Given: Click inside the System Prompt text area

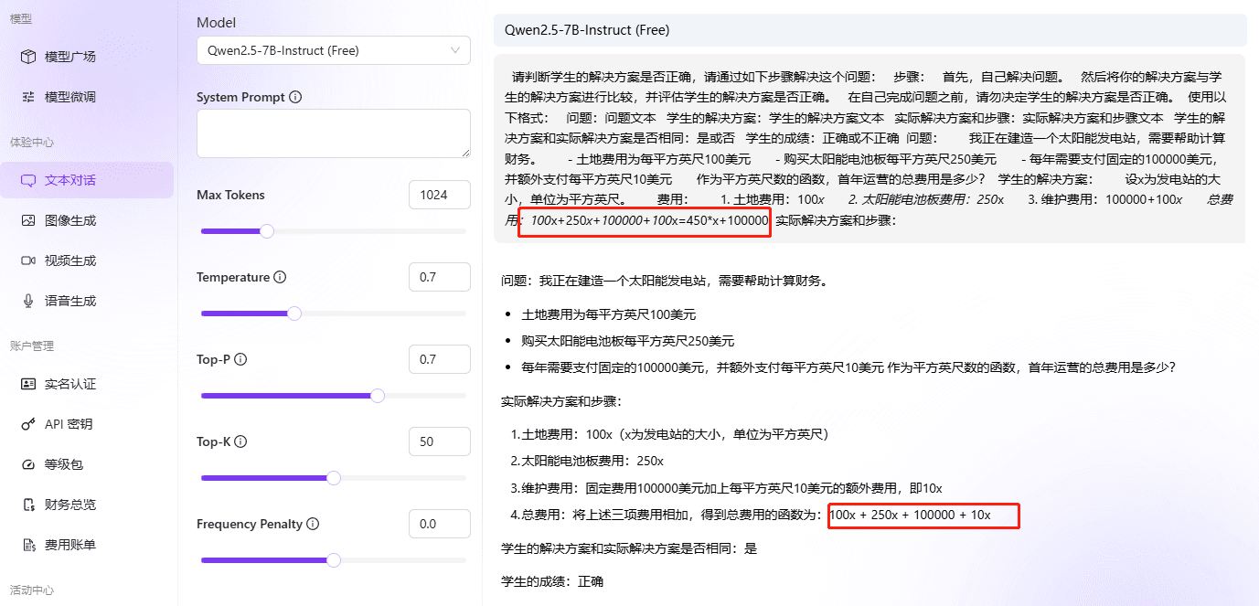Looking at the screenshot, I should click(x=333, y=133).
